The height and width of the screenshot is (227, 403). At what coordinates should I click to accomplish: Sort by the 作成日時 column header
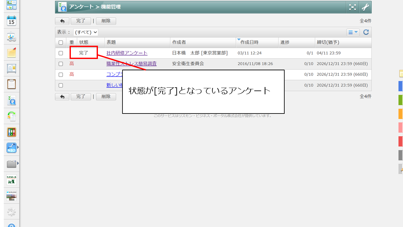pos(257,42)
